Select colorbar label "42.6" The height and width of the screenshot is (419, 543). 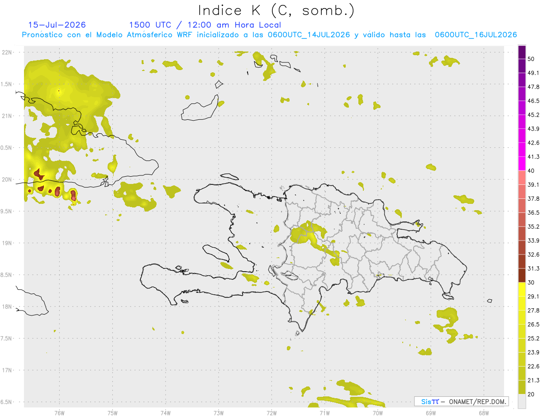click(533, 143)
